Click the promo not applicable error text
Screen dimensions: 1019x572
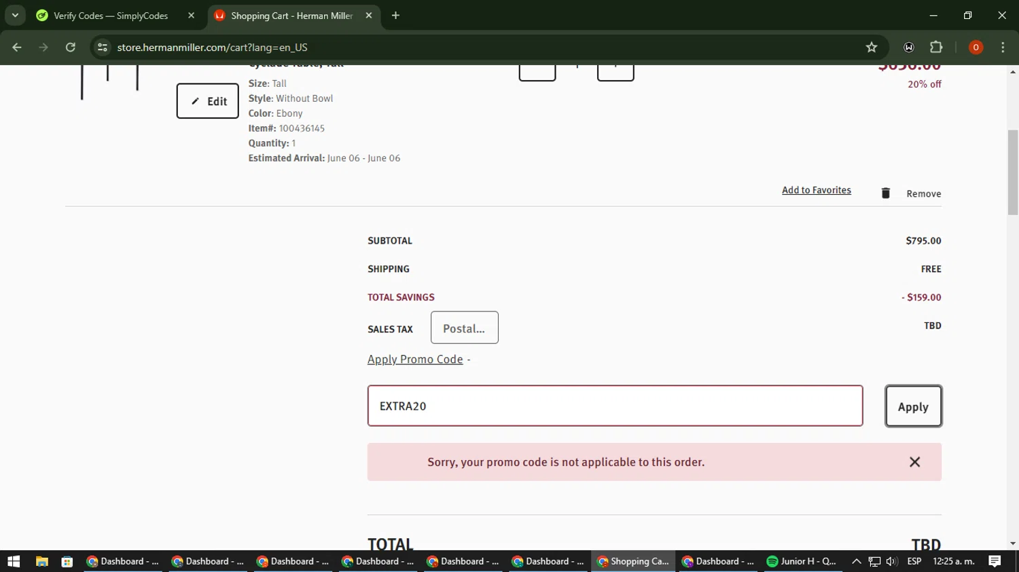(566, 462)
